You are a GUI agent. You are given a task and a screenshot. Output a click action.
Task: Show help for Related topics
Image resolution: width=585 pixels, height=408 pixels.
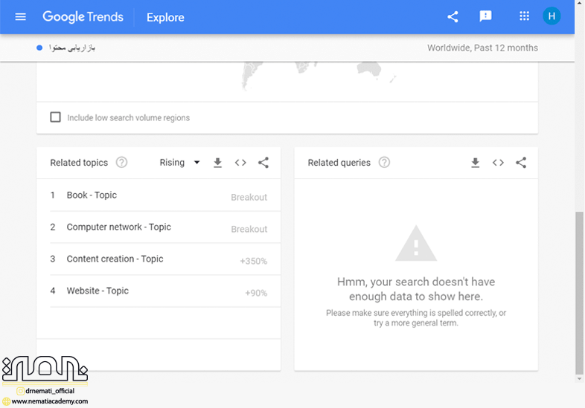point(121,163)
